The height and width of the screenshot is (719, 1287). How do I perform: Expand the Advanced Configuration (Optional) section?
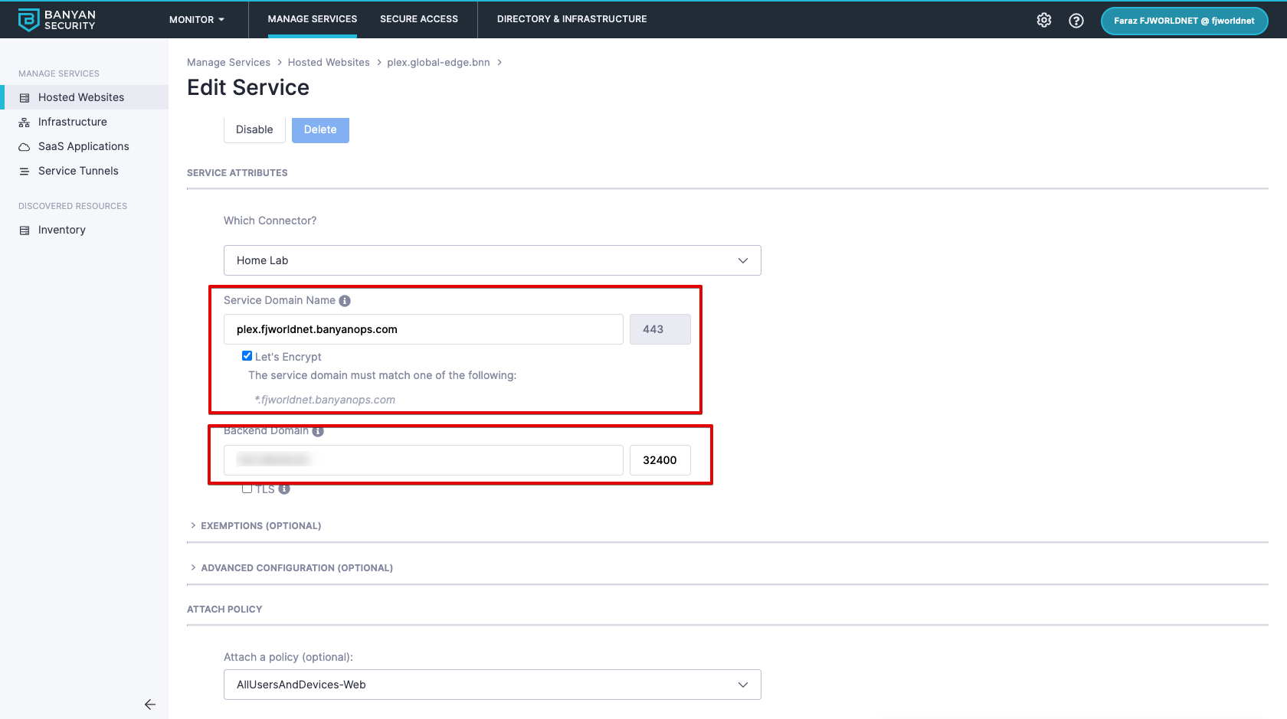[296, 568]
